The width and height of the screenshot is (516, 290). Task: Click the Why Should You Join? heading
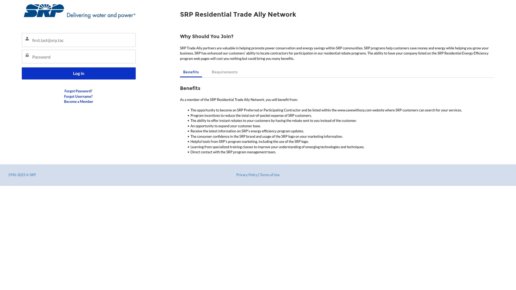(x=207, y=37)
